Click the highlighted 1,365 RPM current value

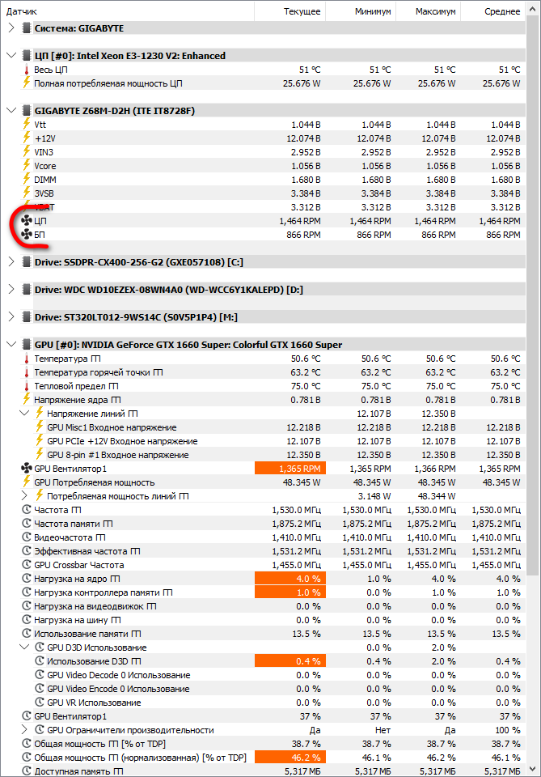290,469
